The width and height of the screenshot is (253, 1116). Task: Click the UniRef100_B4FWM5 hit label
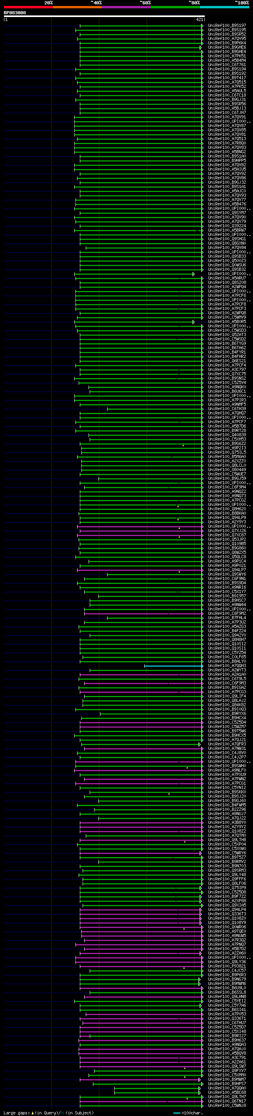click(227, 805)
